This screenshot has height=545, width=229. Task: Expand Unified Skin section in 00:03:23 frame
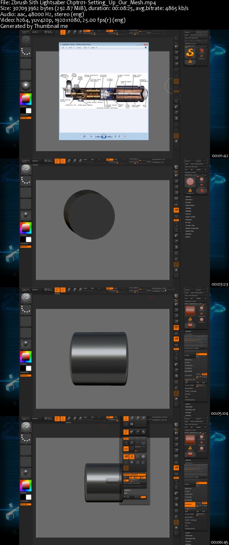coord(190,231)
